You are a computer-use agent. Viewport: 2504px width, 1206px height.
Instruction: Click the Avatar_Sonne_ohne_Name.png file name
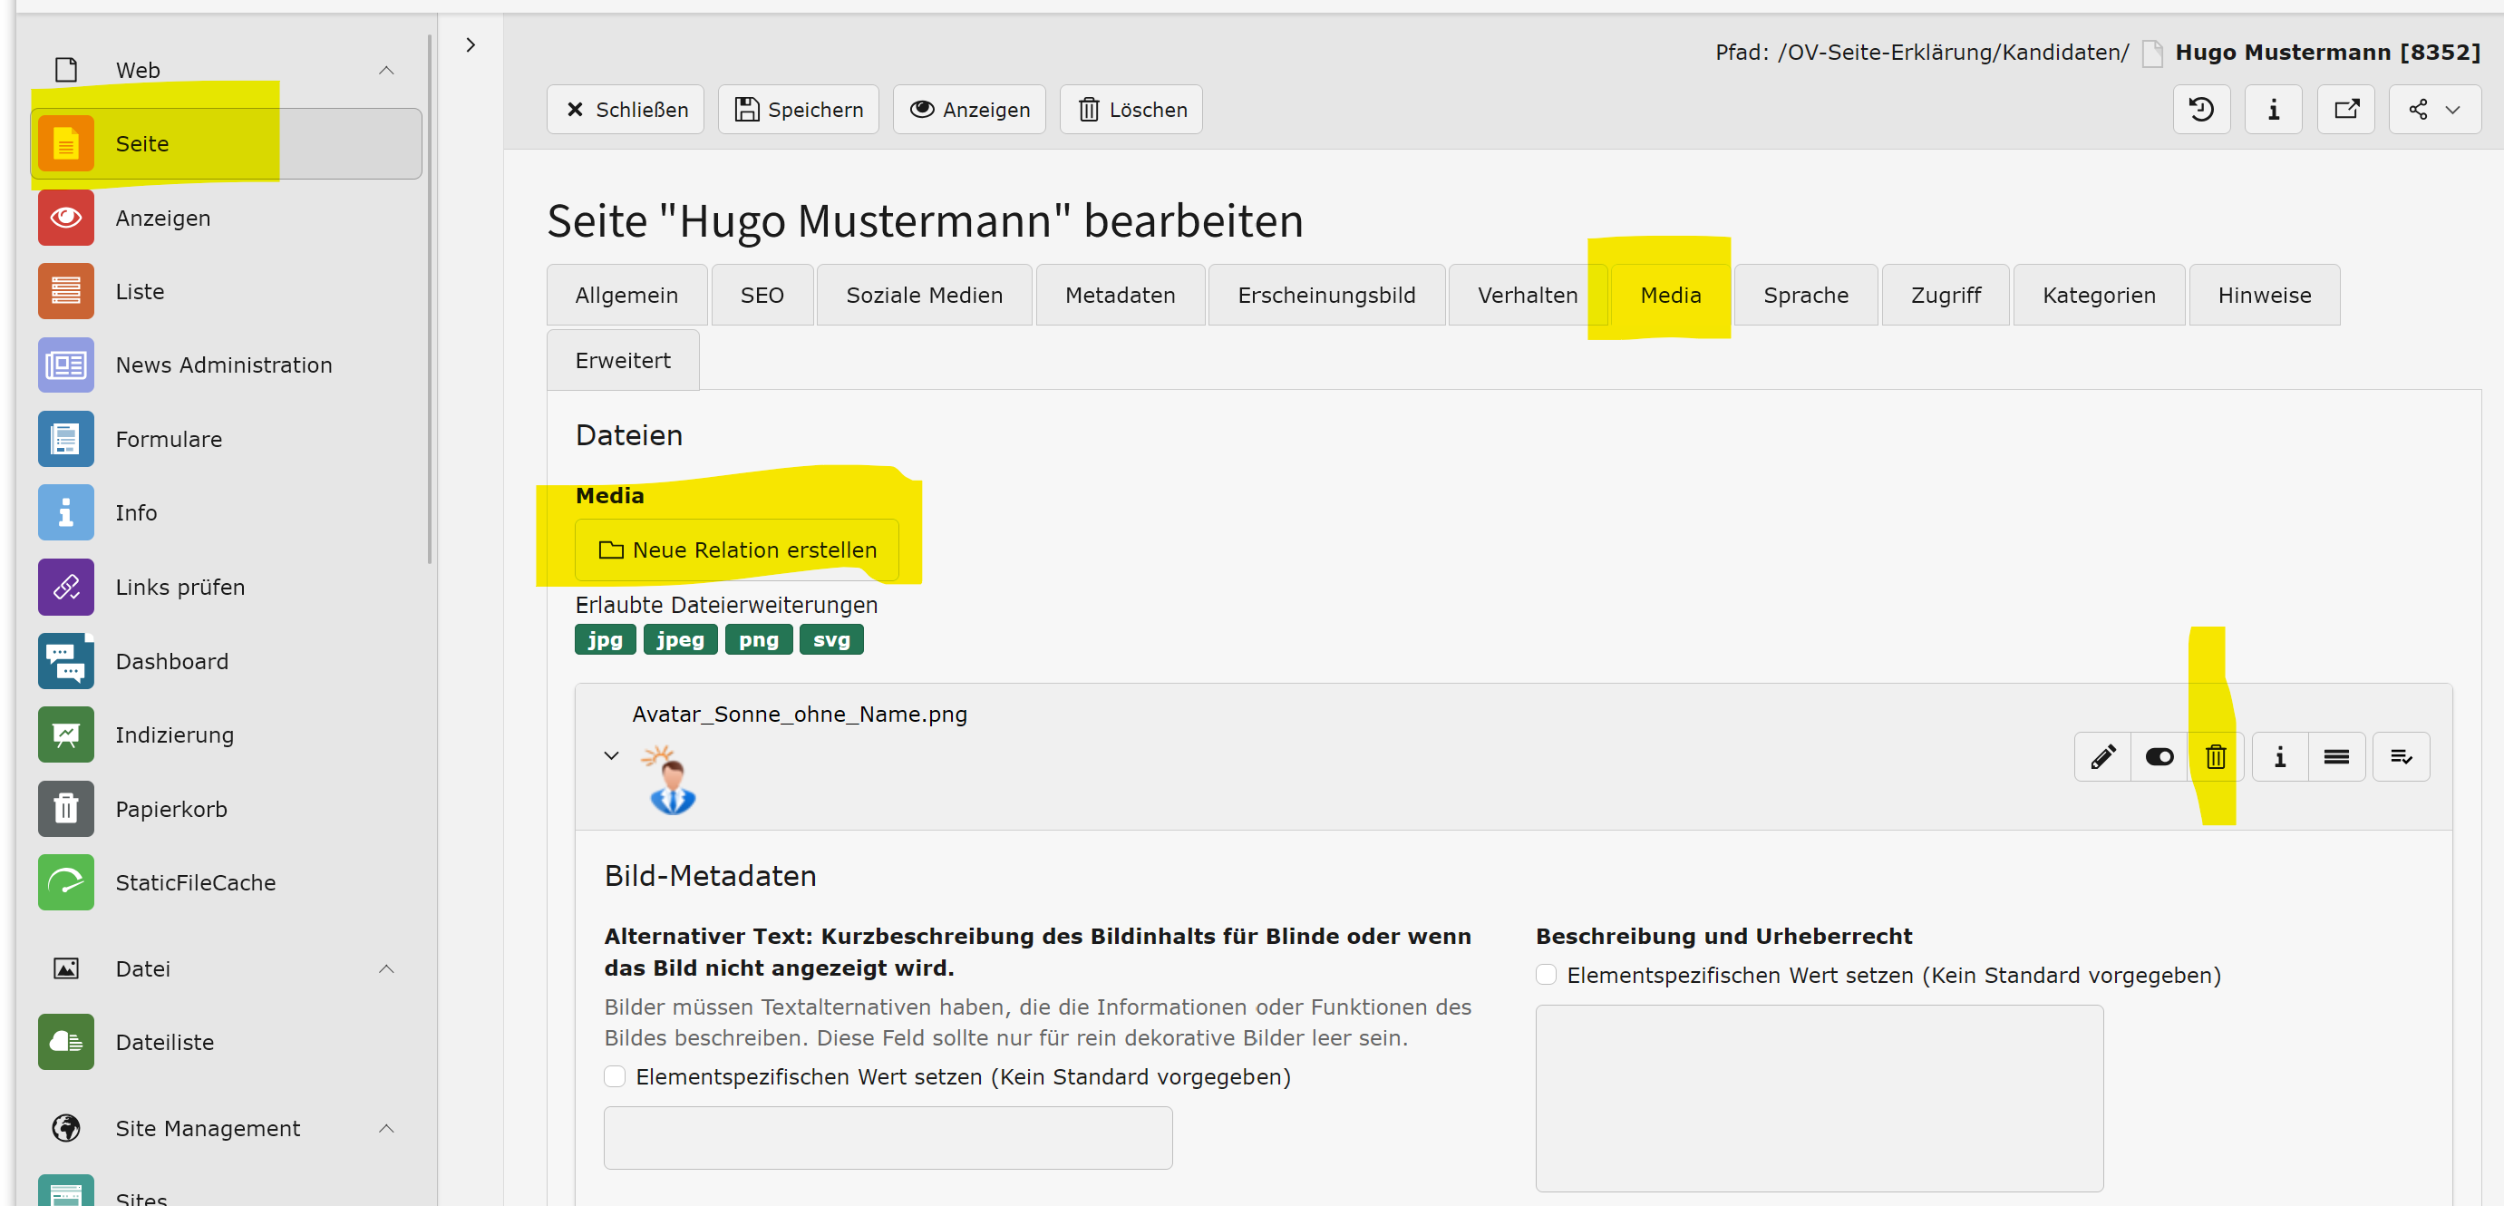800,714
